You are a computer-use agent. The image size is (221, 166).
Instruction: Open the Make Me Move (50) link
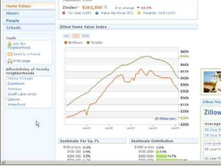tap(117, 13)
